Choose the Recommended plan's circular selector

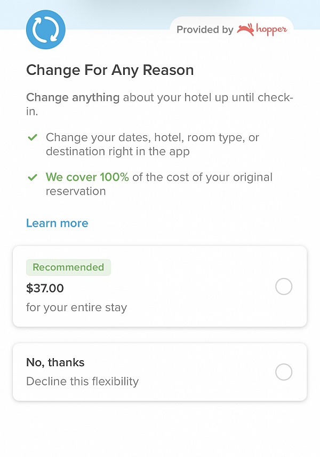pyautogui.click(x=284, y=286)
